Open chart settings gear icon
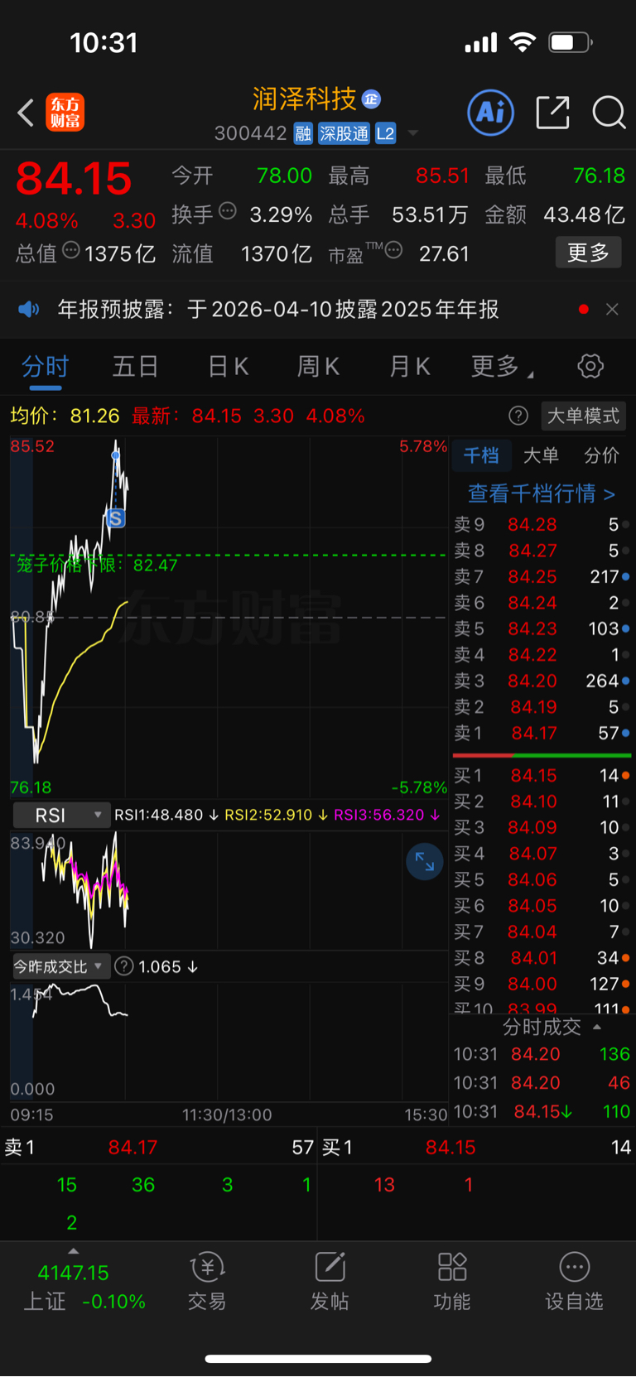 tap(590, 366)
